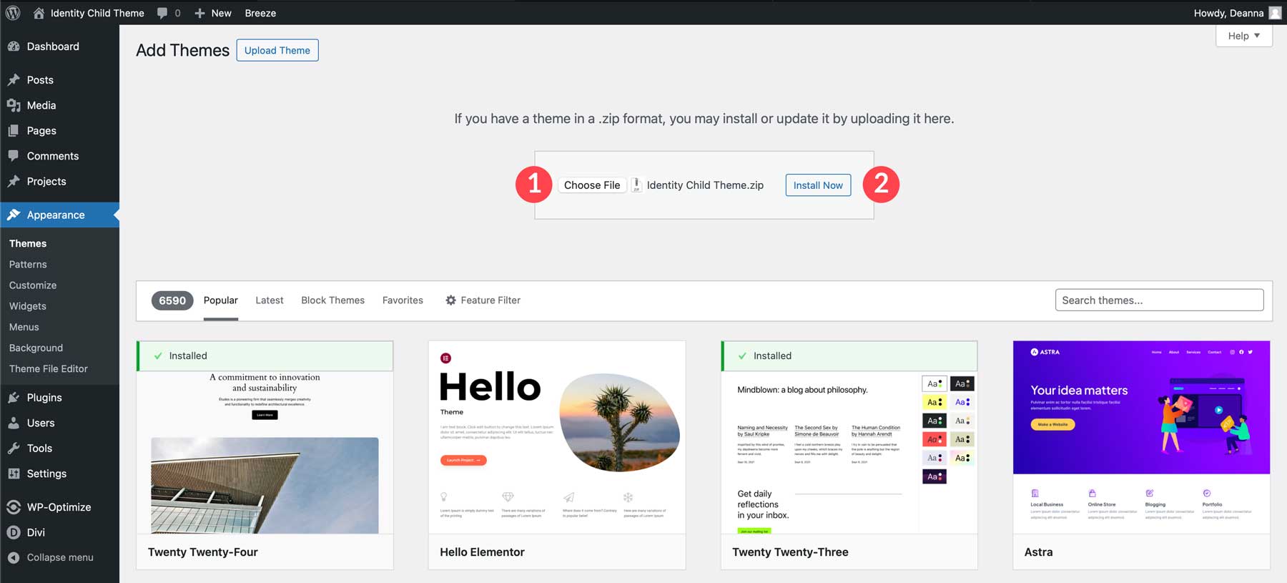Viewport: 1287px width, 583px height.
Task: Click the Settings sliders icon
Action: coord(14,474)
